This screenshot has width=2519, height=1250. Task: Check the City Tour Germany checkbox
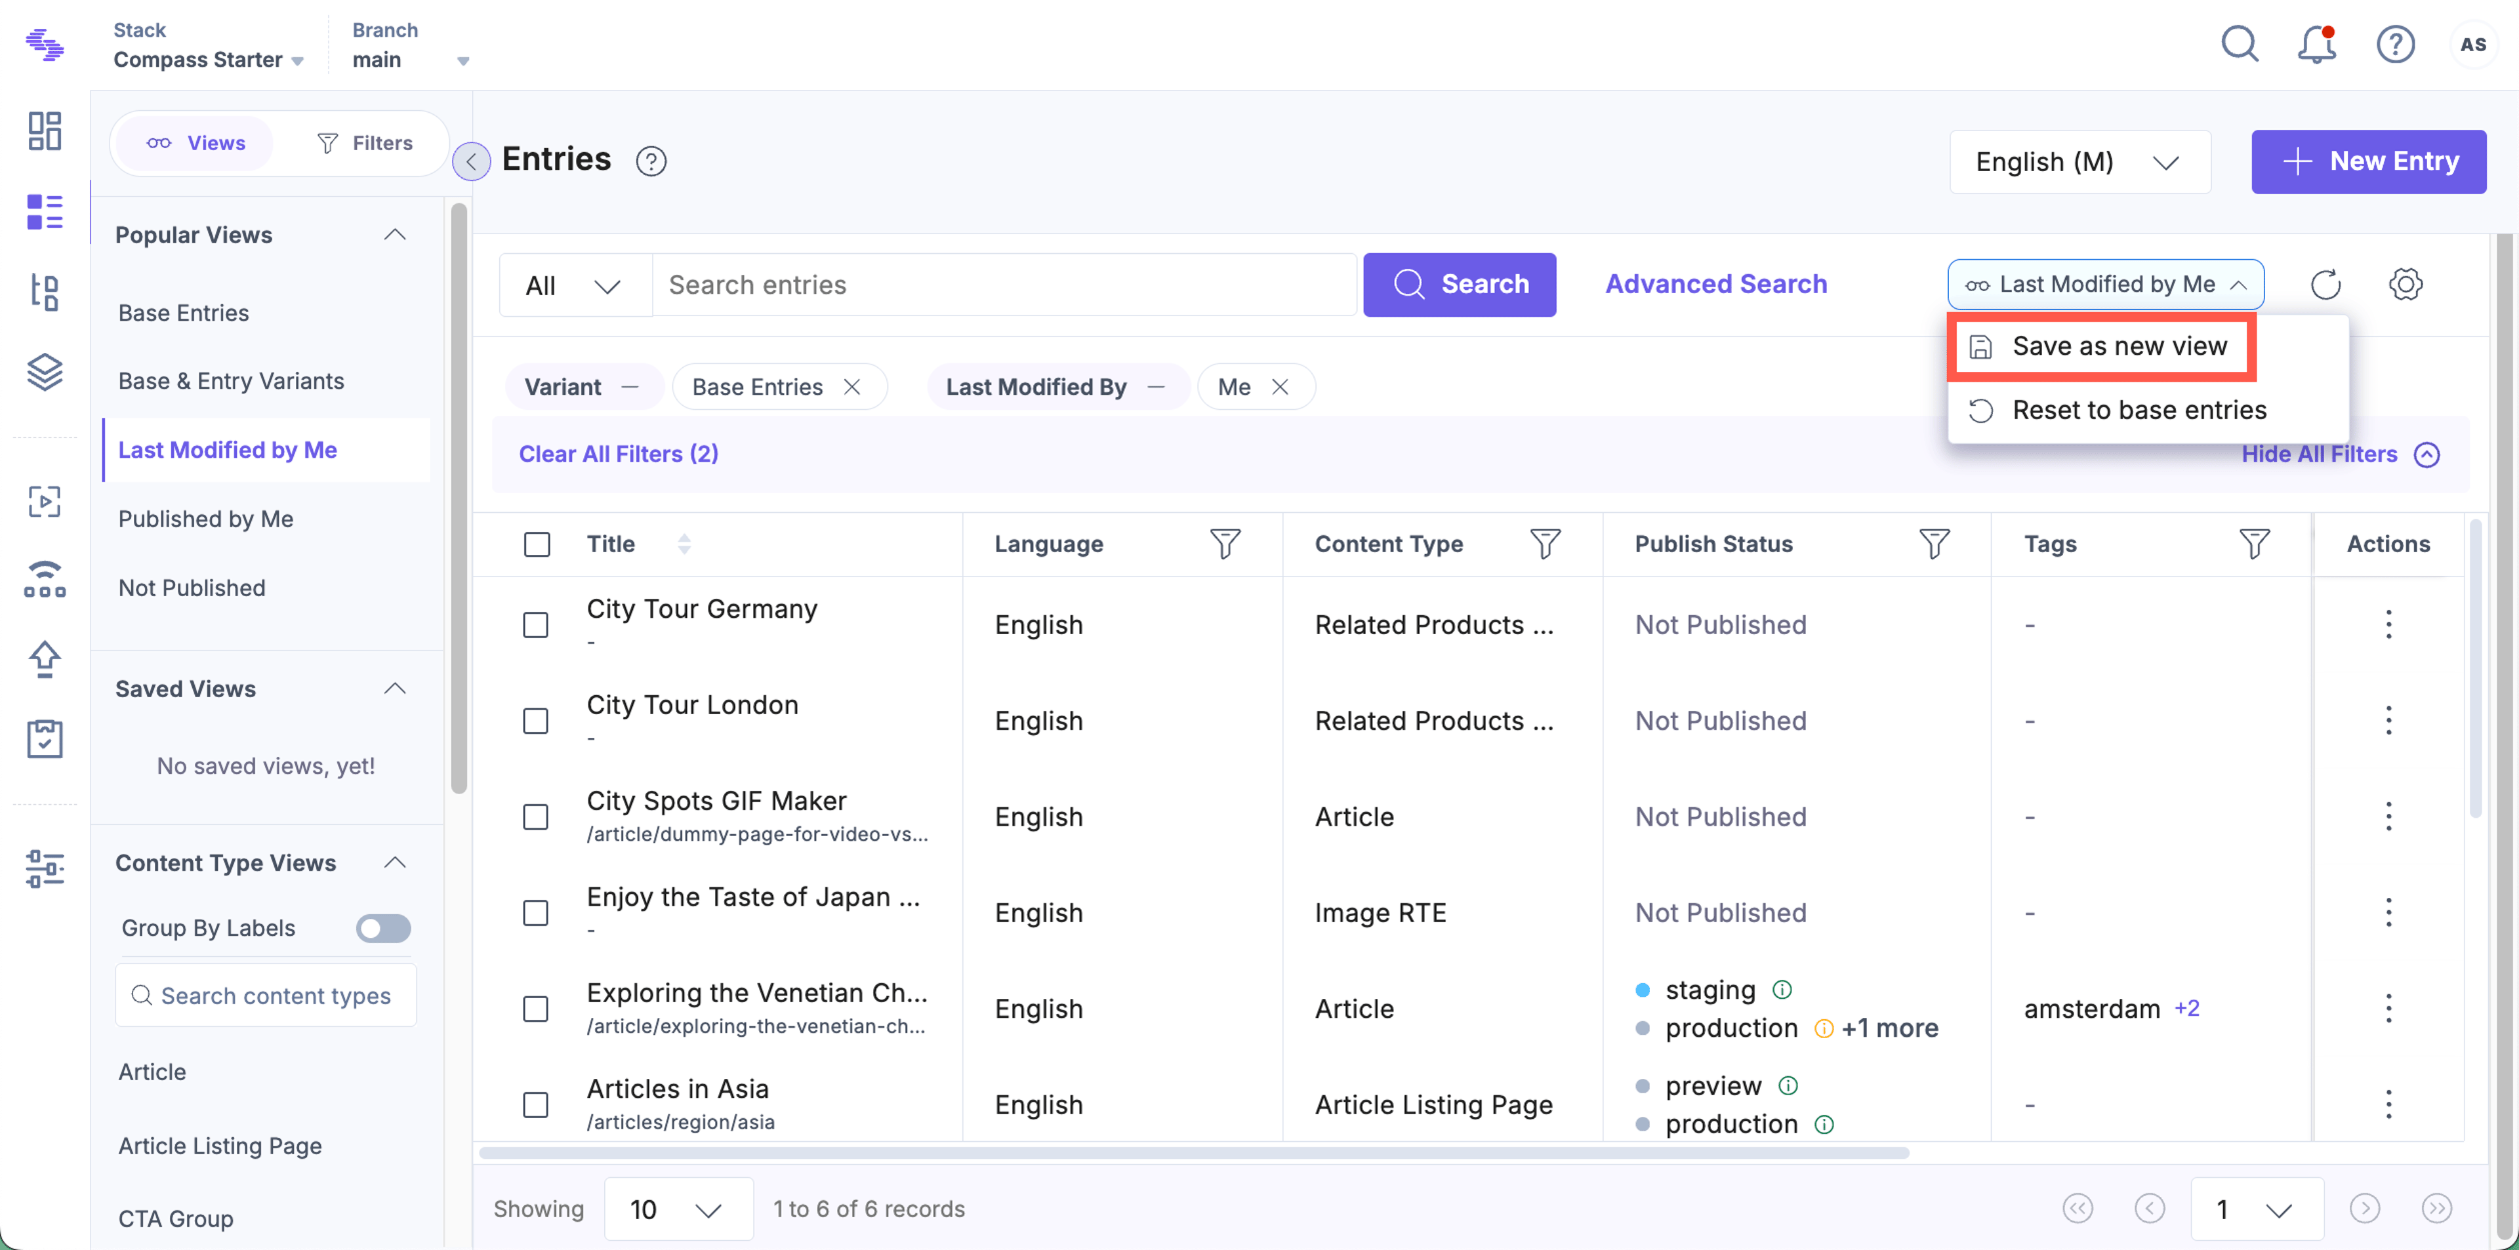coord(536,624)
